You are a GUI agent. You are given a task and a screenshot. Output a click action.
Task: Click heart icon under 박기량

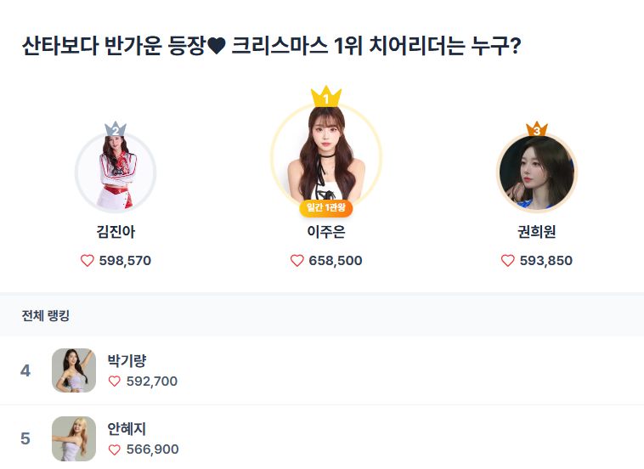(x=115, y=381)
